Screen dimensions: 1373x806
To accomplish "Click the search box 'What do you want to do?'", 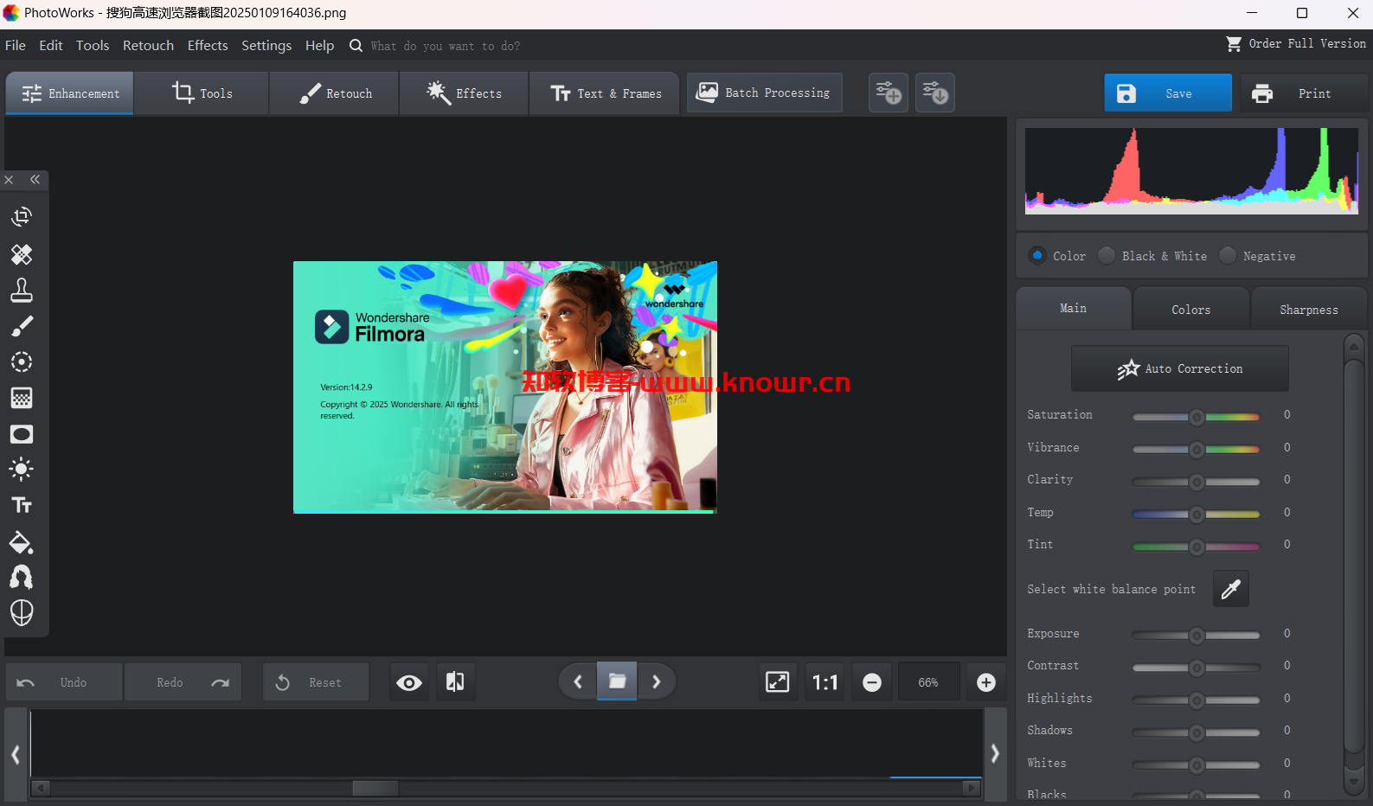I will [446, 46].
